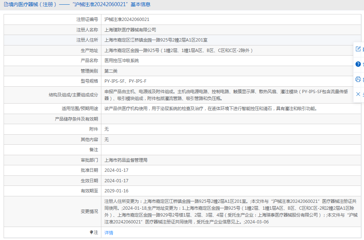364x240 pixels.
Task: Open the 详情 link in the 注 row
Action: click(x=109, y=232)
